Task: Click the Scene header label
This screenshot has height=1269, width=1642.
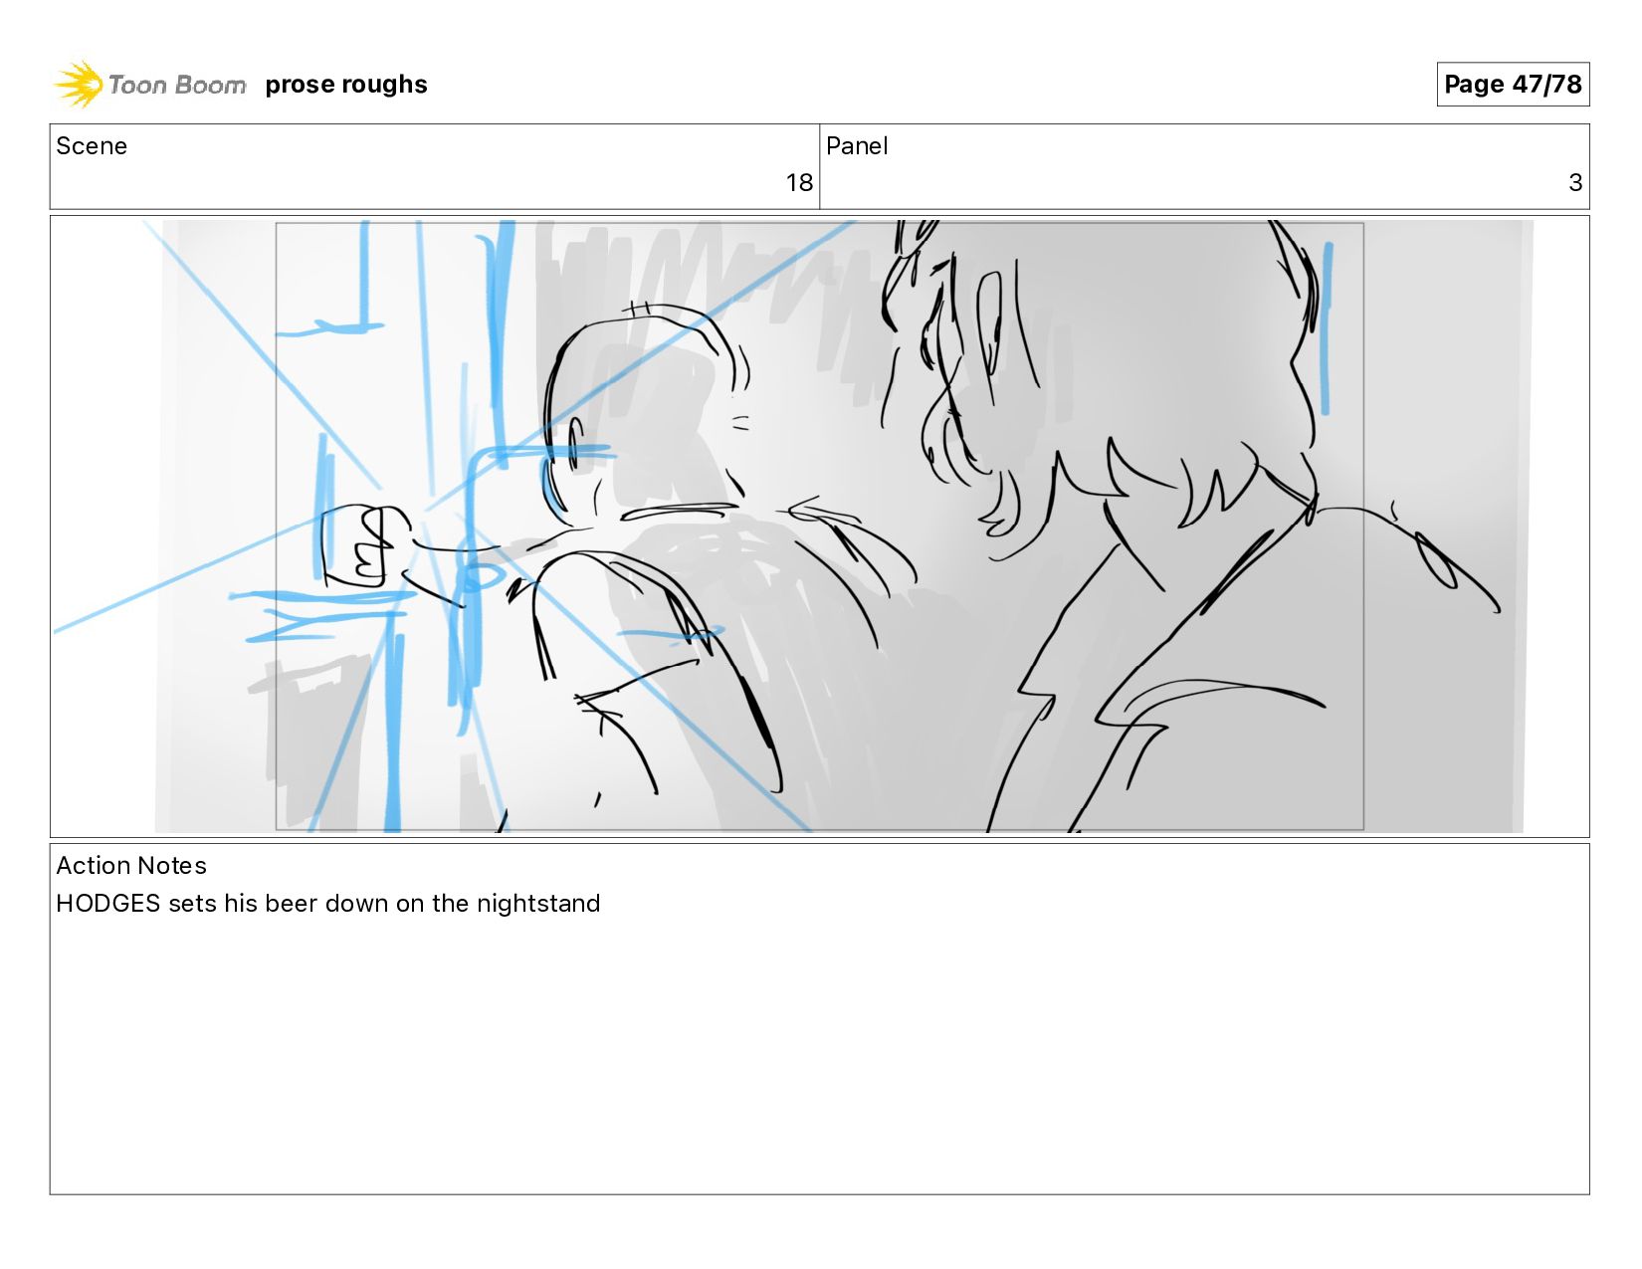Action: 92,146
